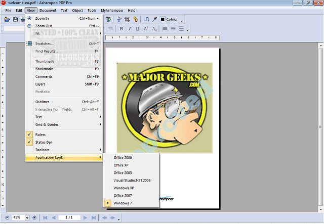Expand the Text submenu in View menu
Image resolution: width=324 pixels, height=224 pixels.
[64, 117]
